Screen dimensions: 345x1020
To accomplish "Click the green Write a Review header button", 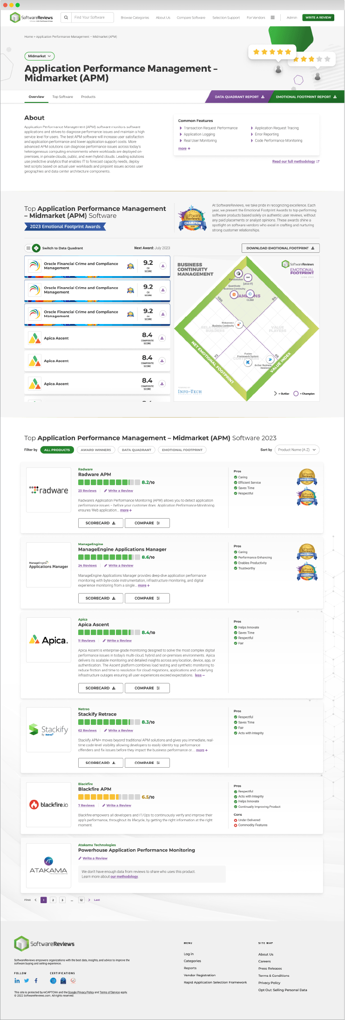I will point(318,18).
